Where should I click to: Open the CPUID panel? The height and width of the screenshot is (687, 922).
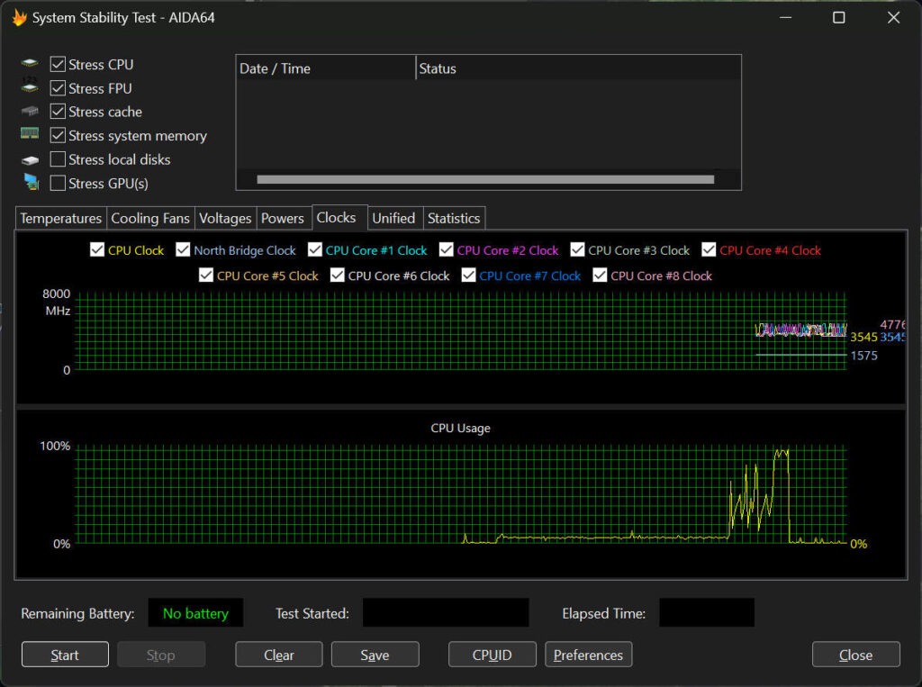coord(493,655)
